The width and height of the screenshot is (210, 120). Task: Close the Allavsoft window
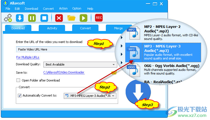point(161,4)
